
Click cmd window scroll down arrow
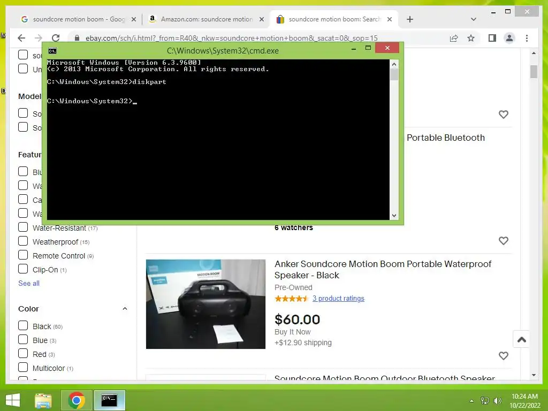[x=394, y=216]
